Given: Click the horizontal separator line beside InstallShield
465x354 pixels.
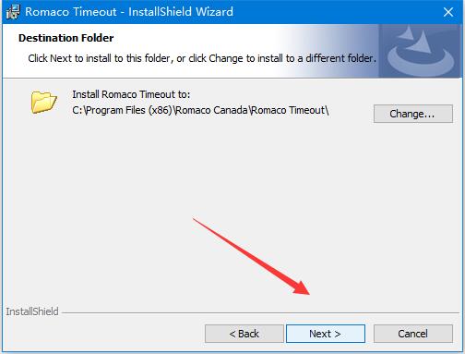Looking at the screenshot, I should click(260, 313).
